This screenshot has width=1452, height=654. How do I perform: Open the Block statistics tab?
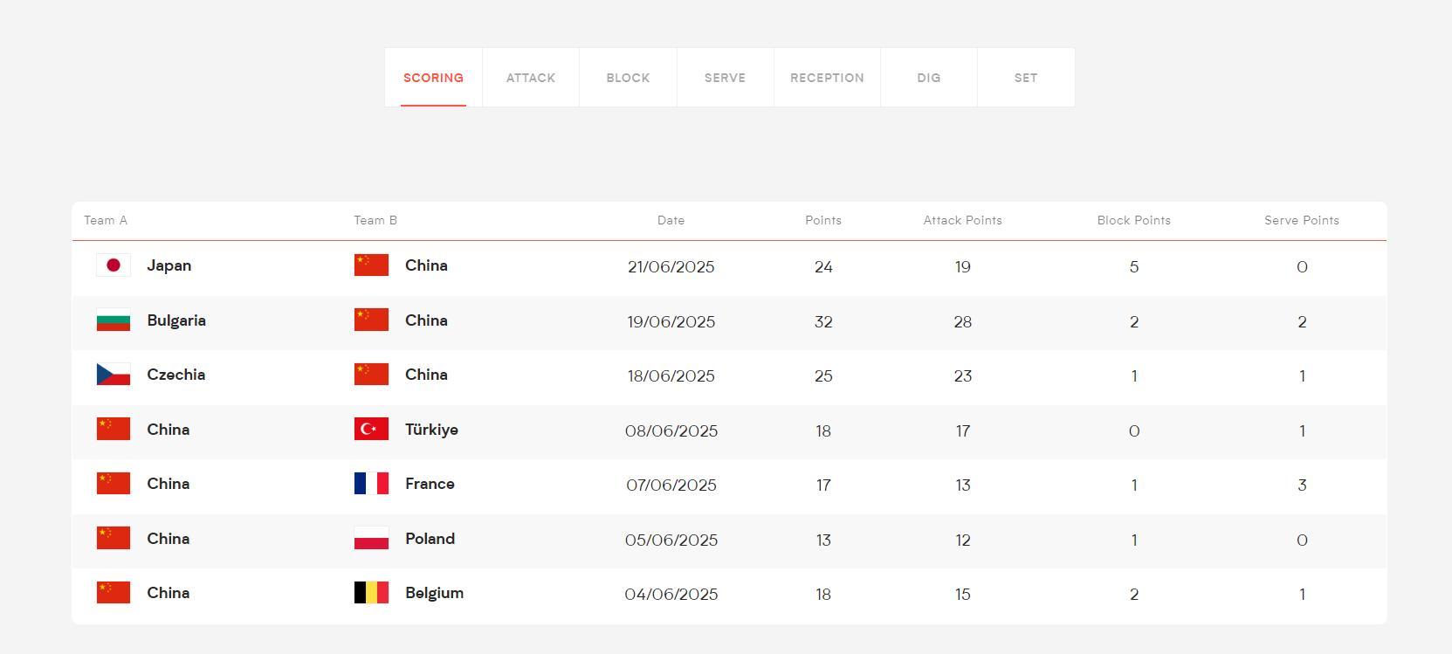[x=628, y=78]
